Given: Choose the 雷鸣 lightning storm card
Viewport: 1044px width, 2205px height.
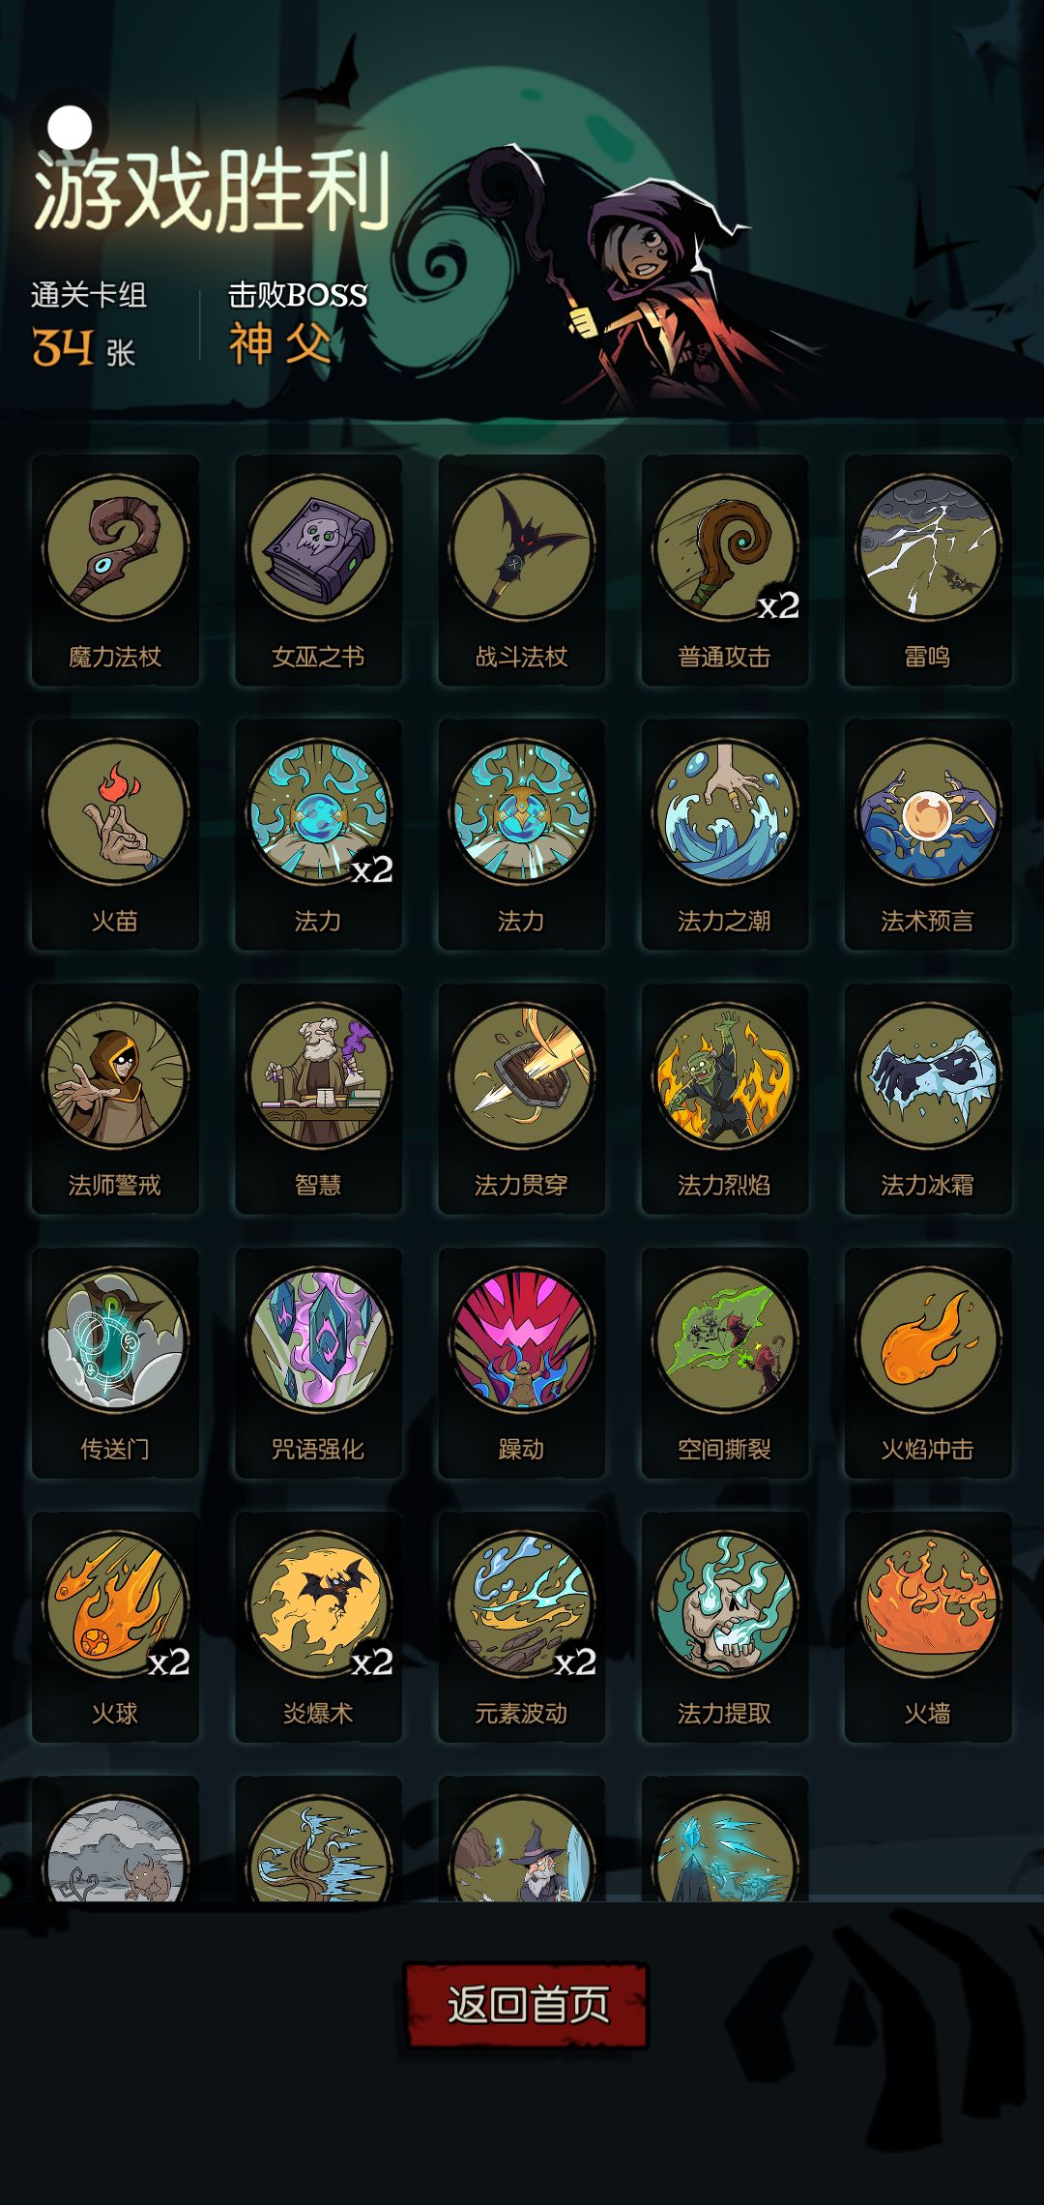Looking at the screenshot, I should [x=927, y=571].
